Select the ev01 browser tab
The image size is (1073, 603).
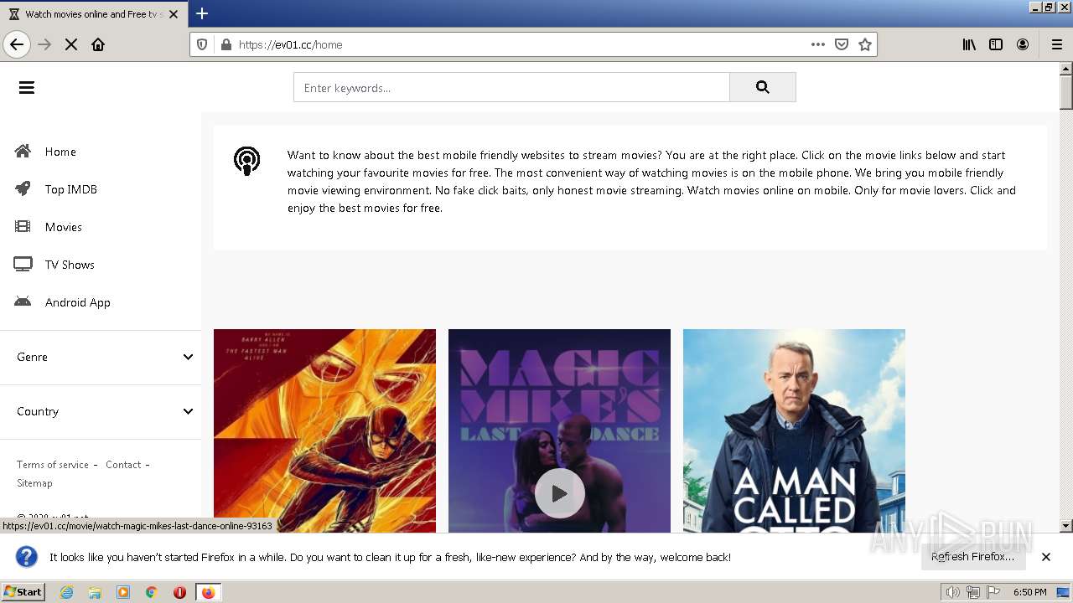point(93,14)
